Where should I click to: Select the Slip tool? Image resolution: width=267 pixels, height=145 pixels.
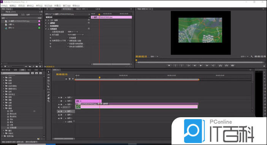tap(48, 89)
